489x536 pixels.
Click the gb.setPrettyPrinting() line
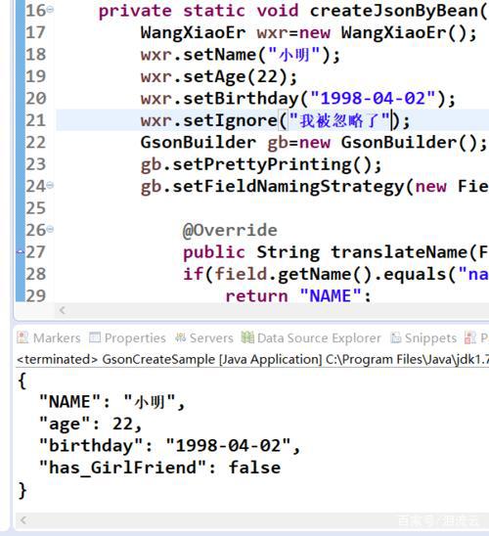[261, 164]
